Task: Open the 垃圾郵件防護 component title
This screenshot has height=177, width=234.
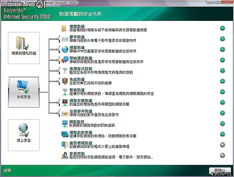Action: click(81, 111)
